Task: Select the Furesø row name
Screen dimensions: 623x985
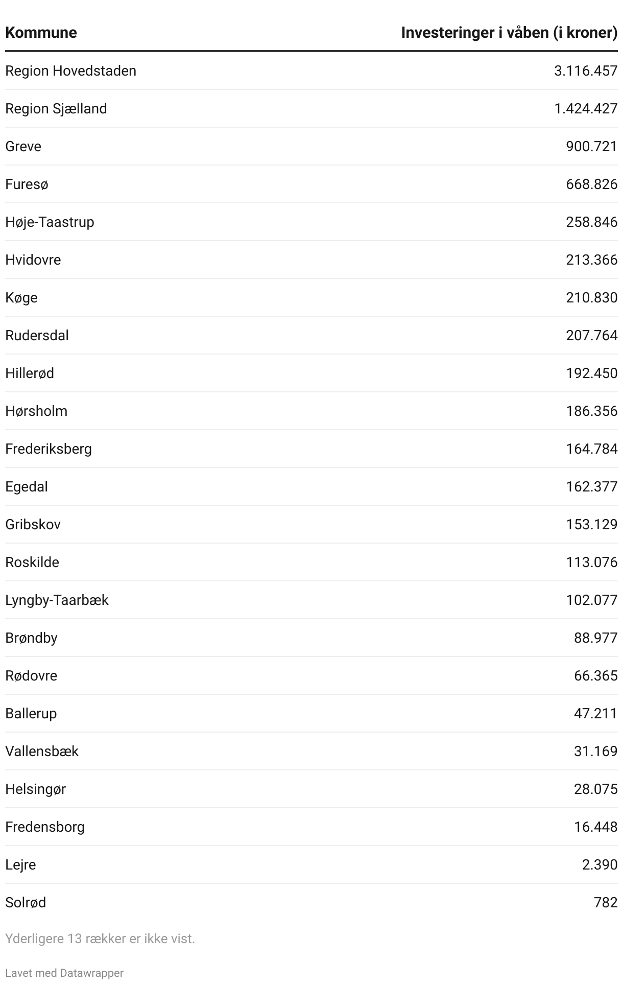Action: [x=27, y=184]
